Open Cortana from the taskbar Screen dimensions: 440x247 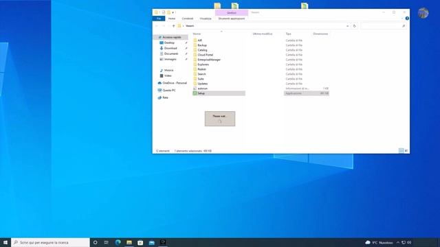tap(95, 242)
